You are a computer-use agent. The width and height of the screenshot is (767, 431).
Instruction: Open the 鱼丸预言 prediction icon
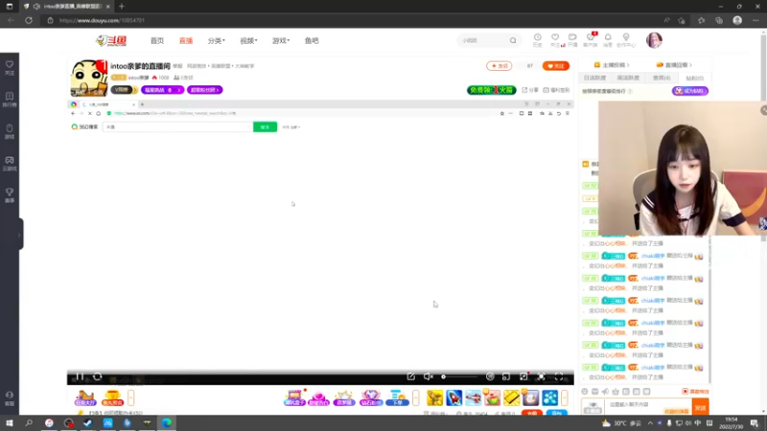pyautogui.click(x=112, y=397)
